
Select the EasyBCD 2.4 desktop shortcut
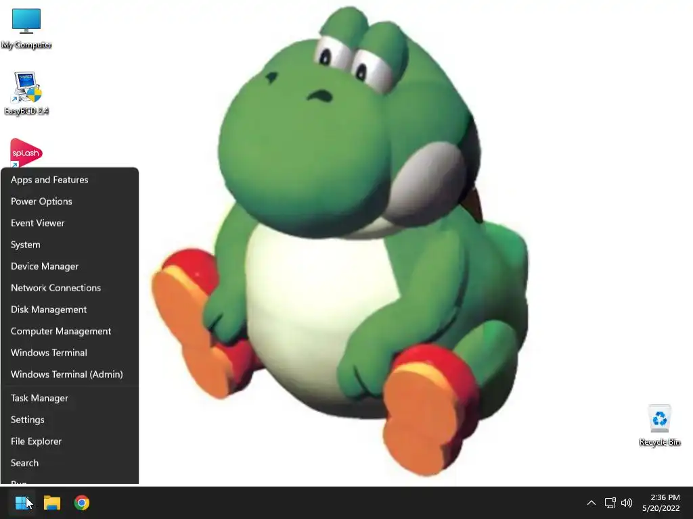point(26,93)
